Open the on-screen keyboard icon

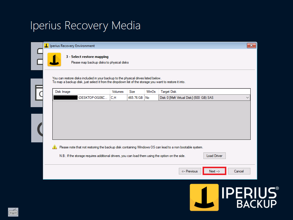click(x=13, y=212)
